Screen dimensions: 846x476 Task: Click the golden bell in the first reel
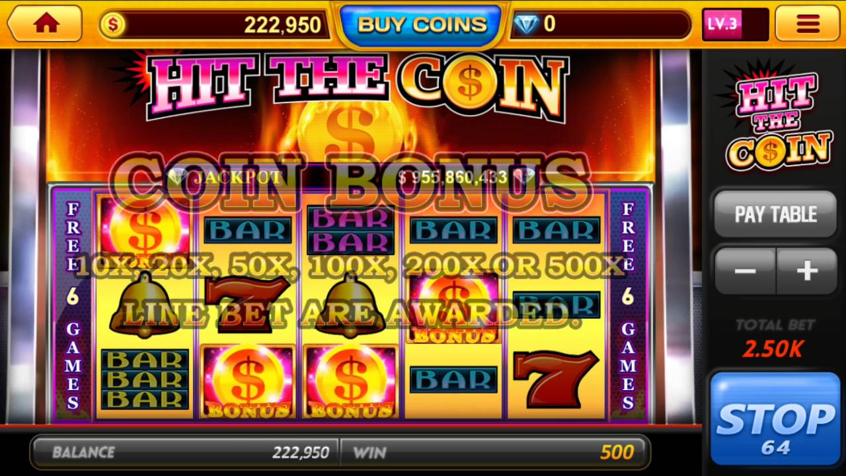[x=143, y=304]
